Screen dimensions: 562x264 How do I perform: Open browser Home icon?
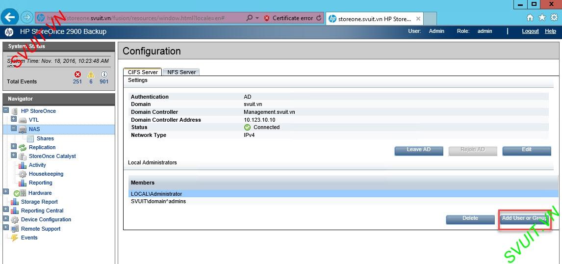530,18
